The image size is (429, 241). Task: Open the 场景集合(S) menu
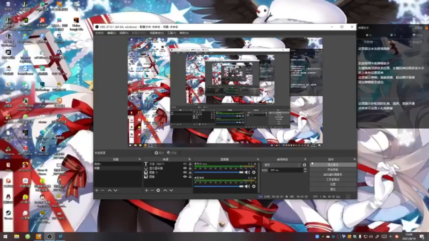pyautogui.click(x=157, y=33)
